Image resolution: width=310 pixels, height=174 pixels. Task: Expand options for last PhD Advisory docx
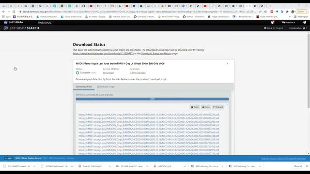coord(260,166)
